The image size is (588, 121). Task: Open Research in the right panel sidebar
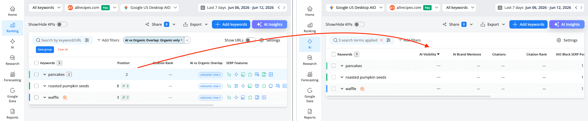click(x=310, y=60)
